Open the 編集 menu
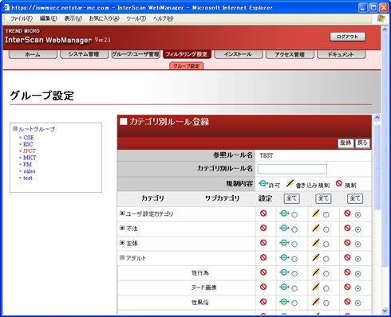This screenshot has width=391, height=317. [x=48, y=18]
